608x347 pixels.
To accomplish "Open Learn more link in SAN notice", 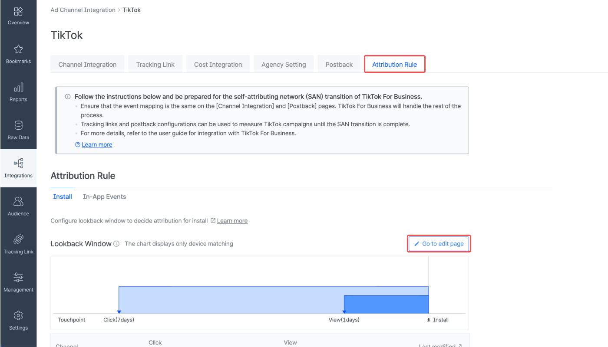I will (x=97, y=145).
